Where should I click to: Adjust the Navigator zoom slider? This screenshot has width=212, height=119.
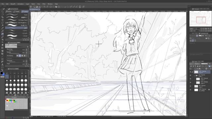click(197, 29)
